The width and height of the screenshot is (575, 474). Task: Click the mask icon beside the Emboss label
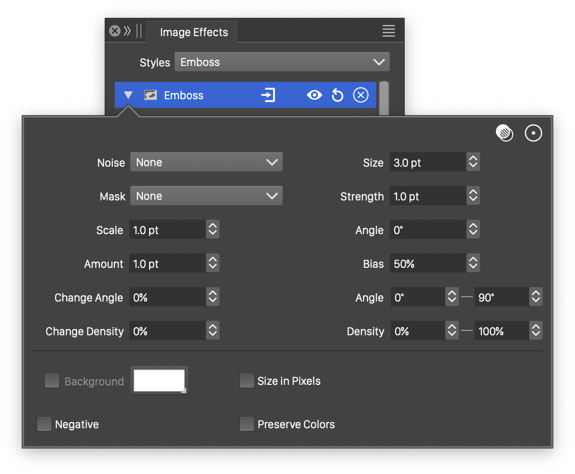click(151, 95)
